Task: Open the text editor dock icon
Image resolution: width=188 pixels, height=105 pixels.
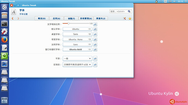Action: [x=4, y=48]
